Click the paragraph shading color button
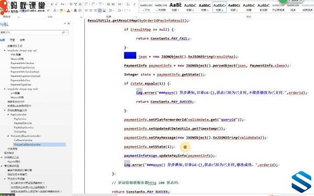 120,10
